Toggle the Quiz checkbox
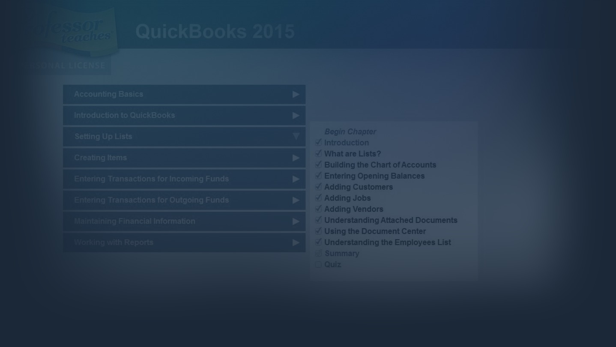This screenshot has height=347, width=616. tap(318, 265)
